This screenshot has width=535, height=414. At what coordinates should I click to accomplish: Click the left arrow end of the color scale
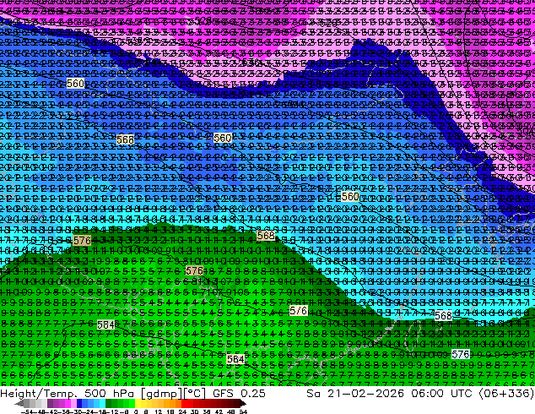point(19,404)
